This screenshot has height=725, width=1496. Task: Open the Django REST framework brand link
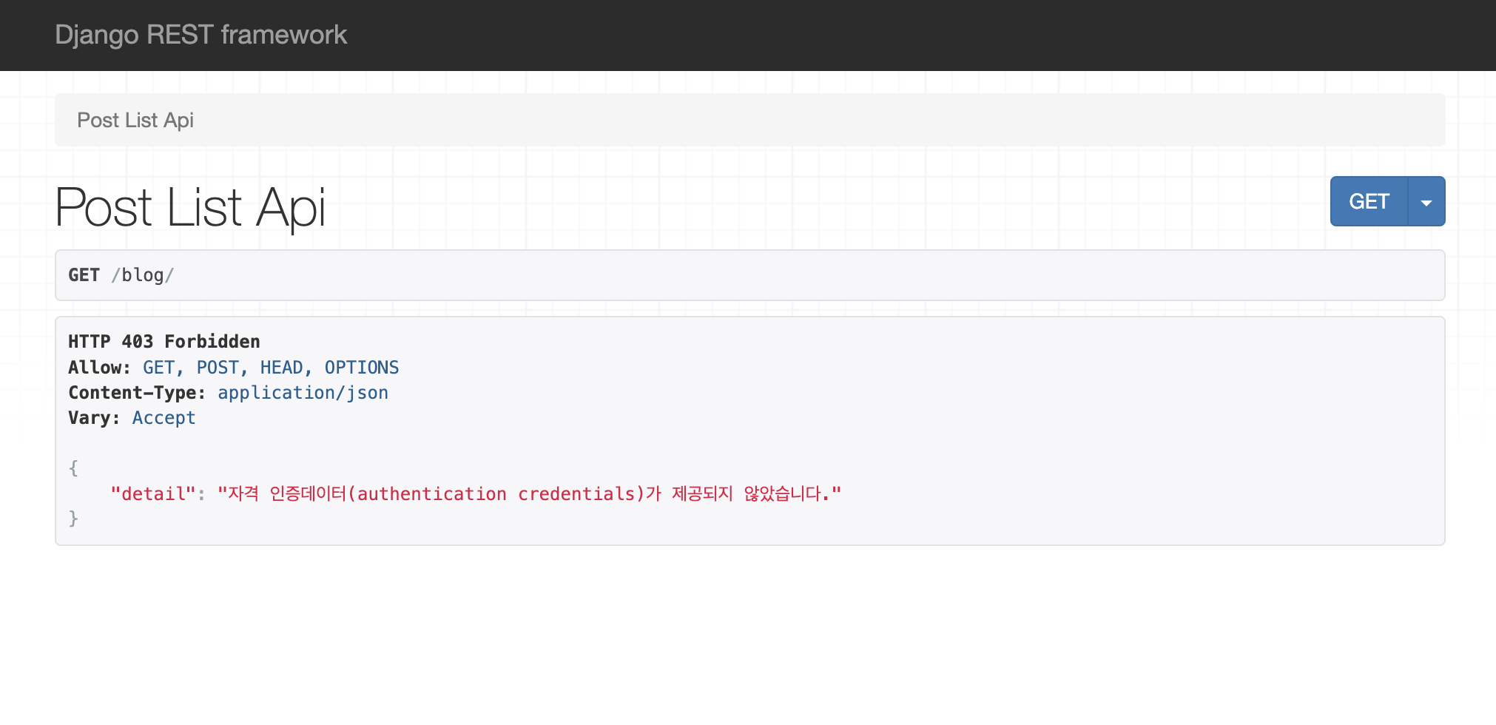pyautogui.click(x=201, y=35)
